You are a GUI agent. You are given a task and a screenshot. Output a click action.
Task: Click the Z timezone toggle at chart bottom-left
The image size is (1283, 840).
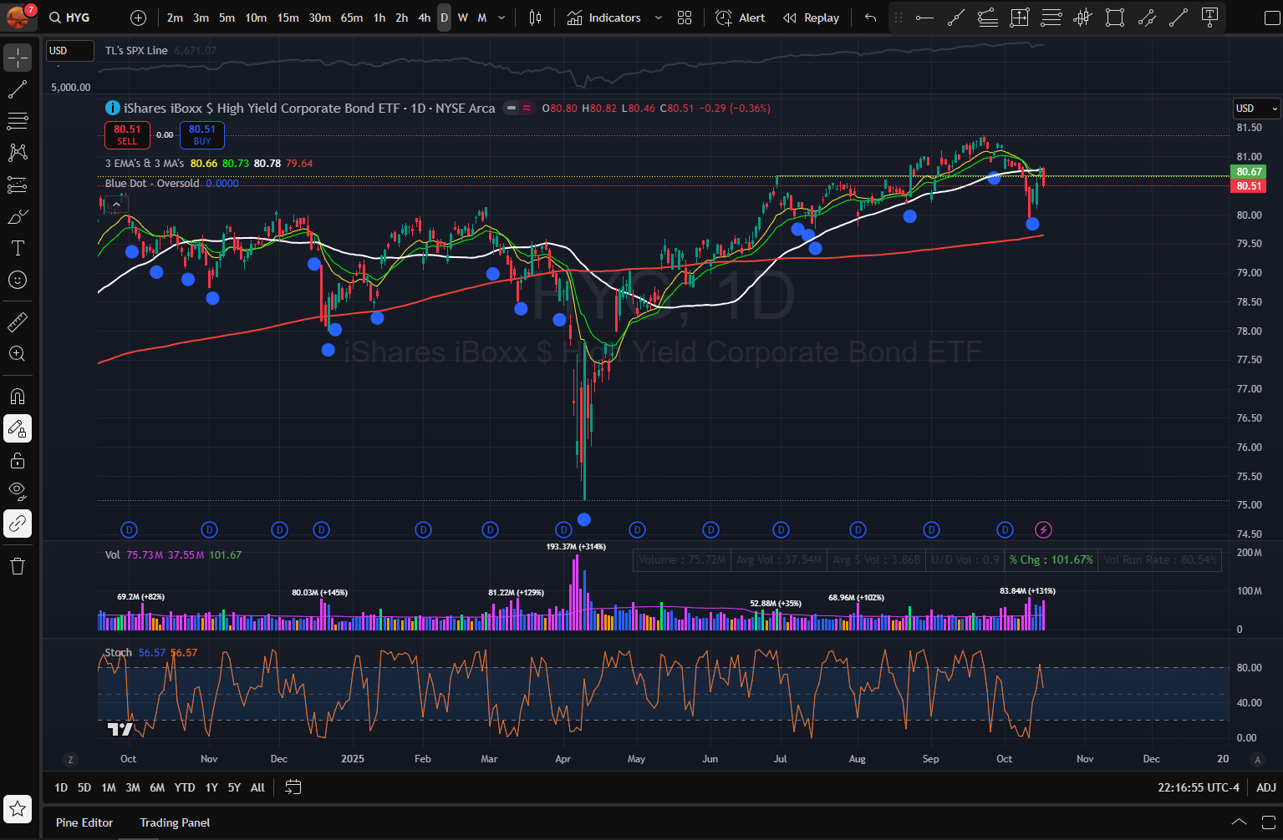(70, 759)
